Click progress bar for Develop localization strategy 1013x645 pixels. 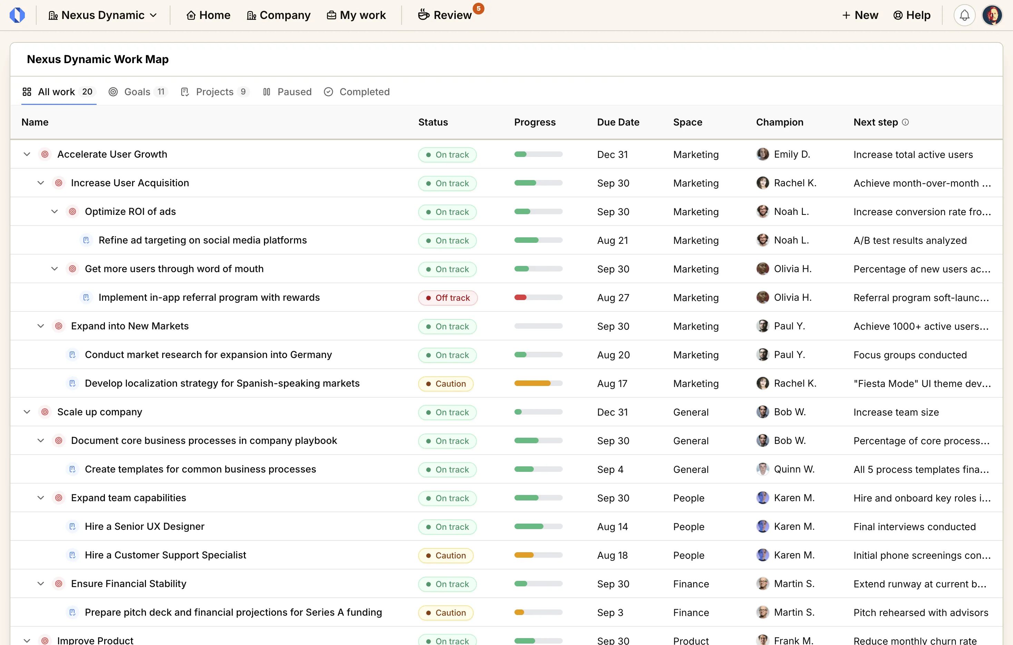(x=538, y=384)
